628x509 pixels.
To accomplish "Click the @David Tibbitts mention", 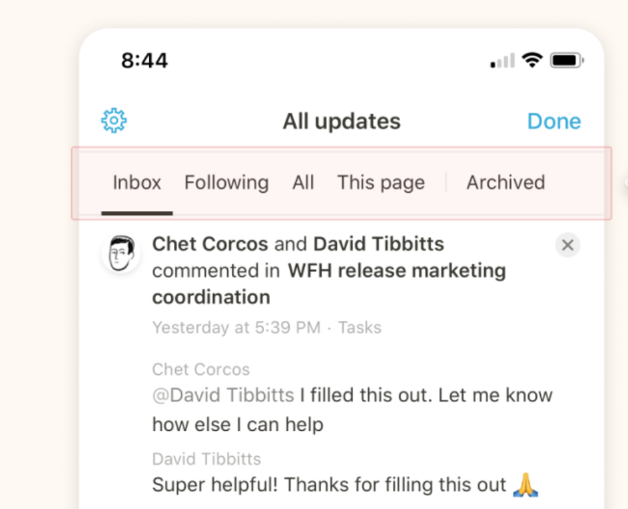I will point(223,395).
